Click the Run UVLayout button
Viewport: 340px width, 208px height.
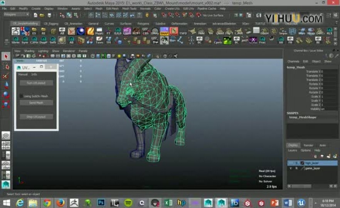(x=36, y=83)
